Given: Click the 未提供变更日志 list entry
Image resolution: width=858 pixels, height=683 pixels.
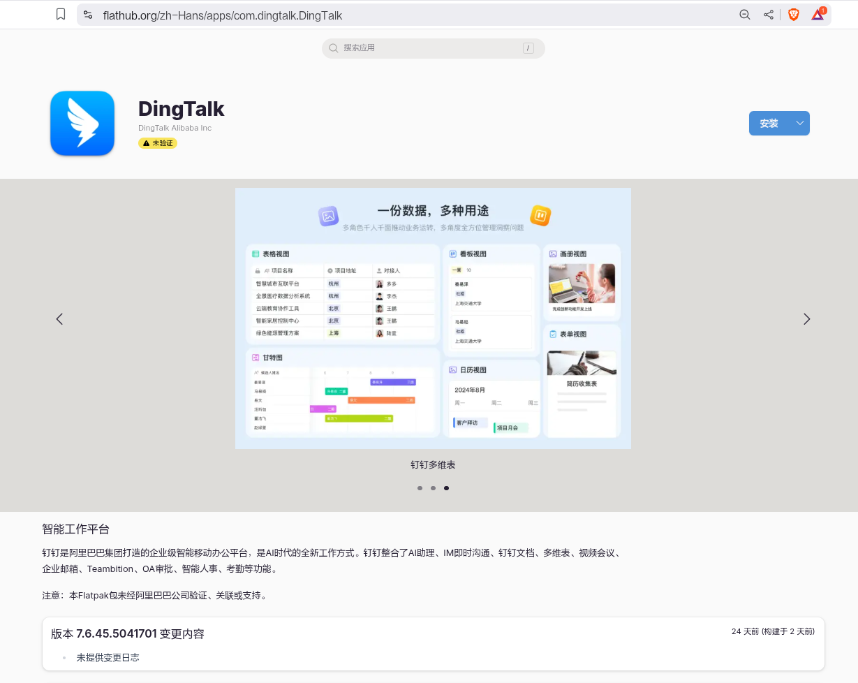Looking at the screenshot, I should coord(108,658).
